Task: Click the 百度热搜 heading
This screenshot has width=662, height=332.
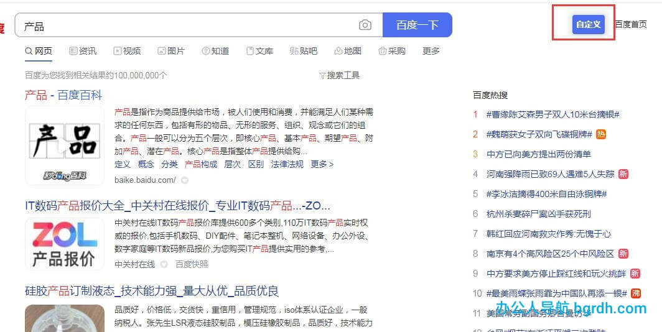Action: pyautogui.click(x=490, y=95)
